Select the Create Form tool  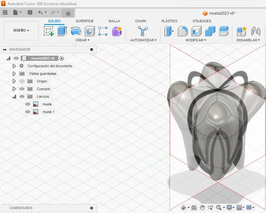click(x=117, y=31)
